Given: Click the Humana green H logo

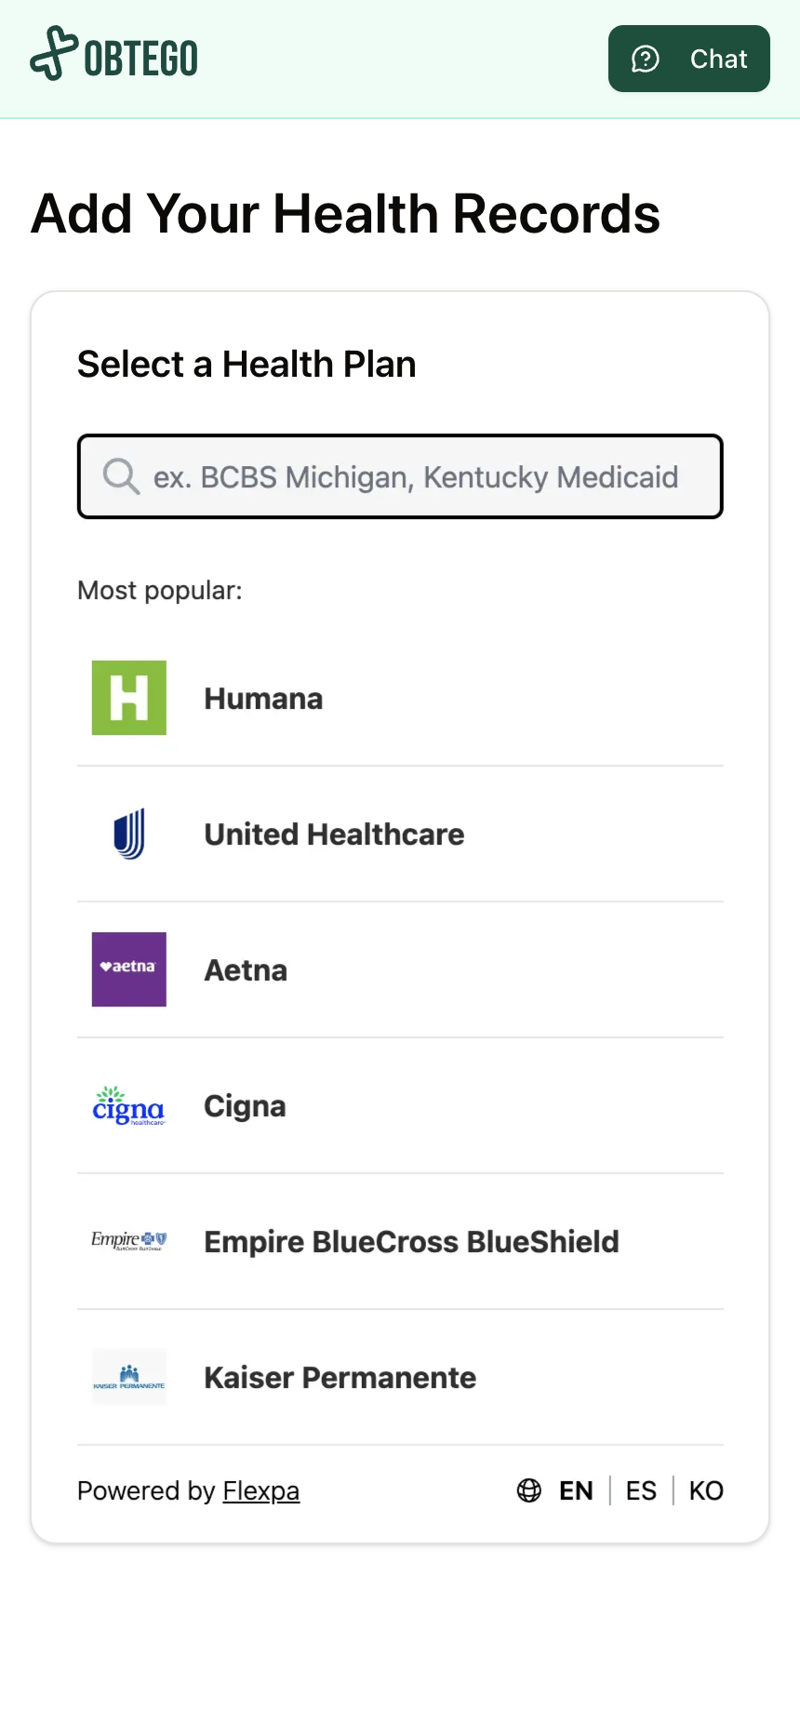Looking at the screenshot, I should point(129,698).
